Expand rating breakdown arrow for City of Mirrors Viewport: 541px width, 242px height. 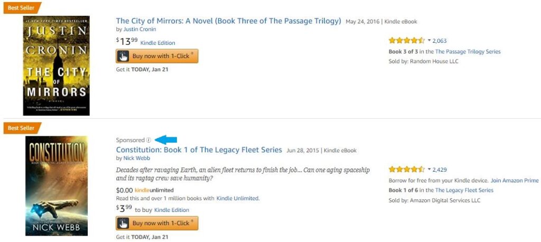(430, 40)
